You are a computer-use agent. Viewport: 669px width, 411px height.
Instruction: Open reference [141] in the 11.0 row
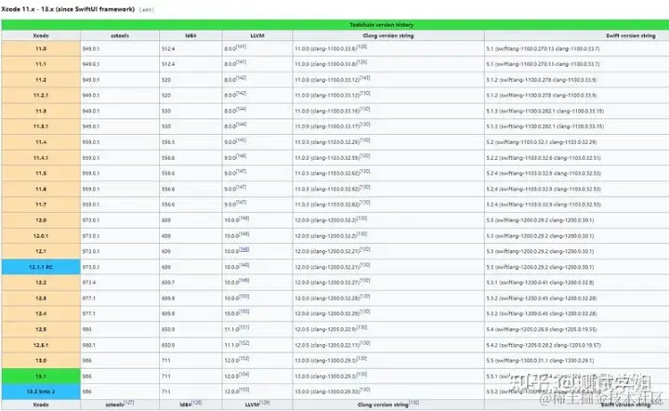tap(241, 46)
